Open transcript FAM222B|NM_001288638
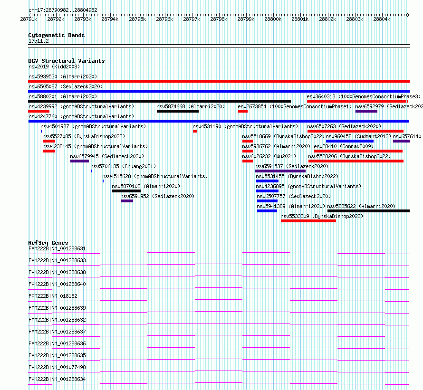 click(x=57, y=272)
